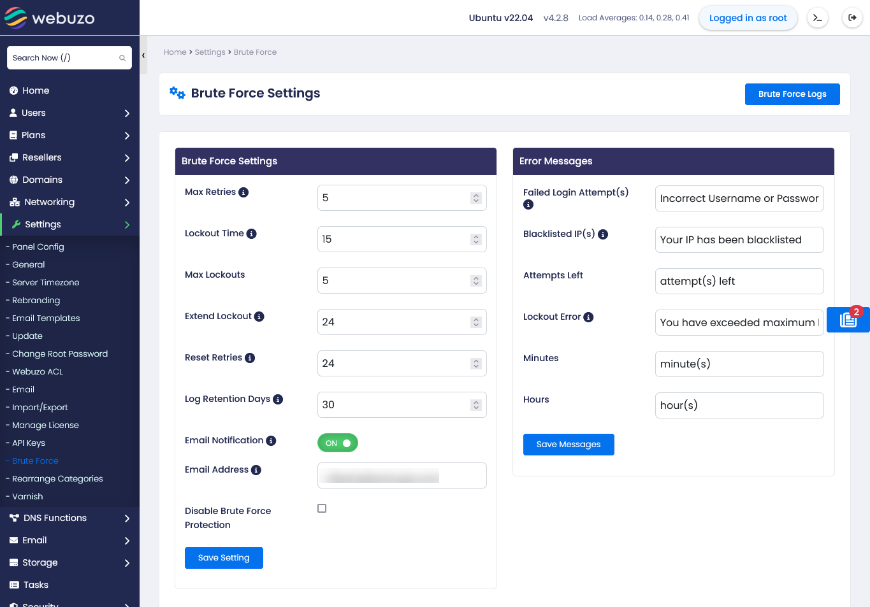Expand the Plans submenu chevron
This screenshot has height=607, width=870.
[x=127, y=136]
